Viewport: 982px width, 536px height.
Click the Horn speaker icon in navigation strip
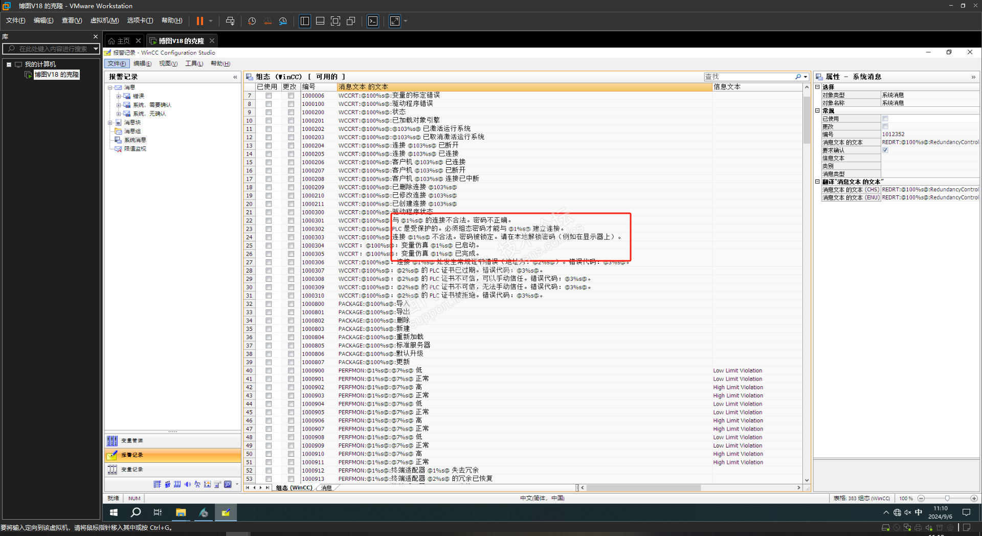tap(187, 484)
